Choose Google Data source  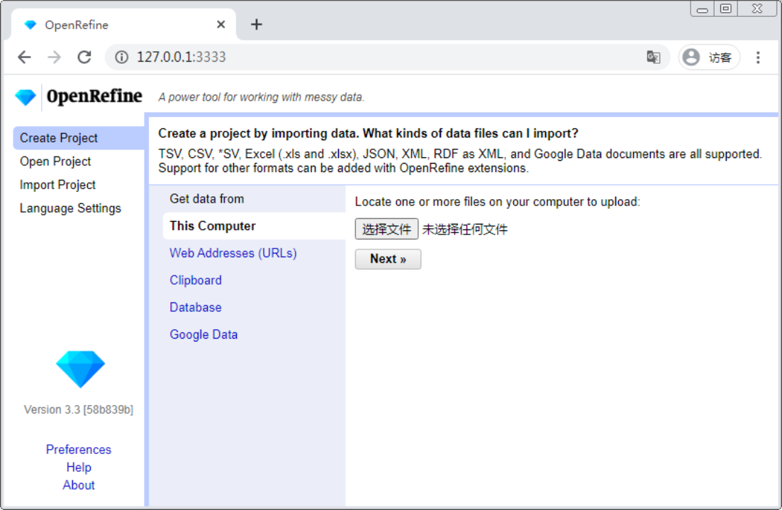tap(203, 334)
